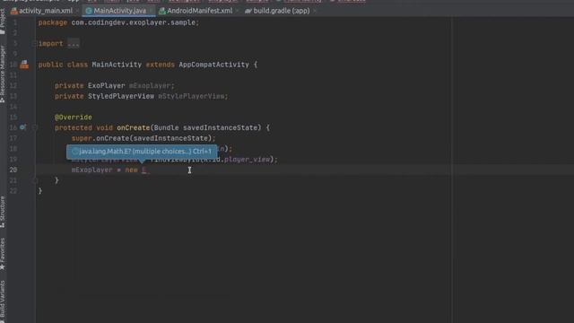Click the package name com.codingdev.exoplayer.sample

coord(133,22)
